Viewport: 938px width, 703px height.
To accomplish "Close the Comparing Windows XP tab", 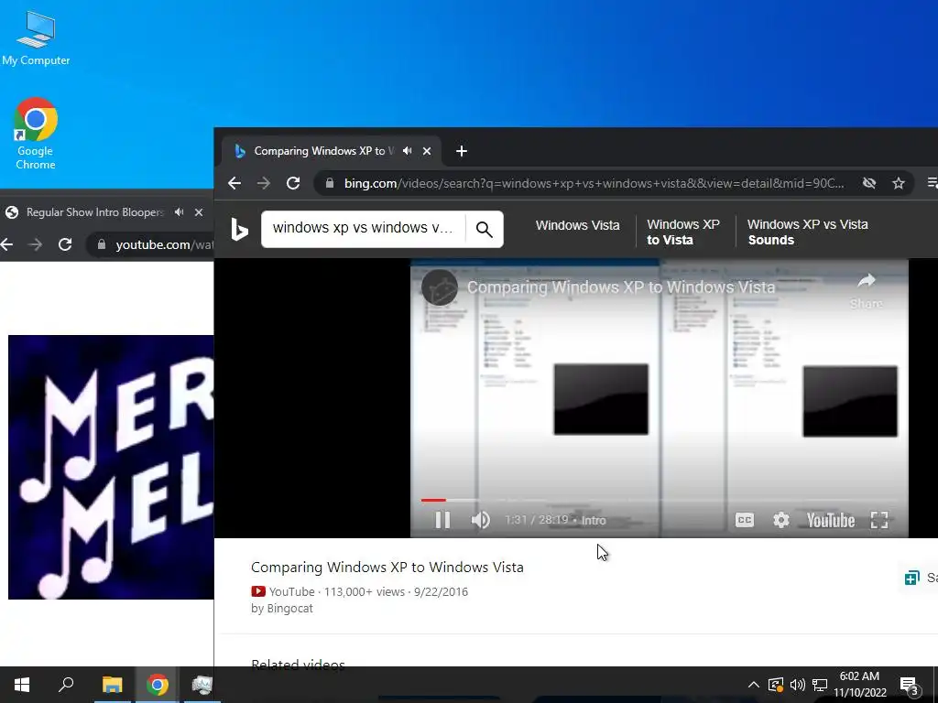I will [427, 151].
